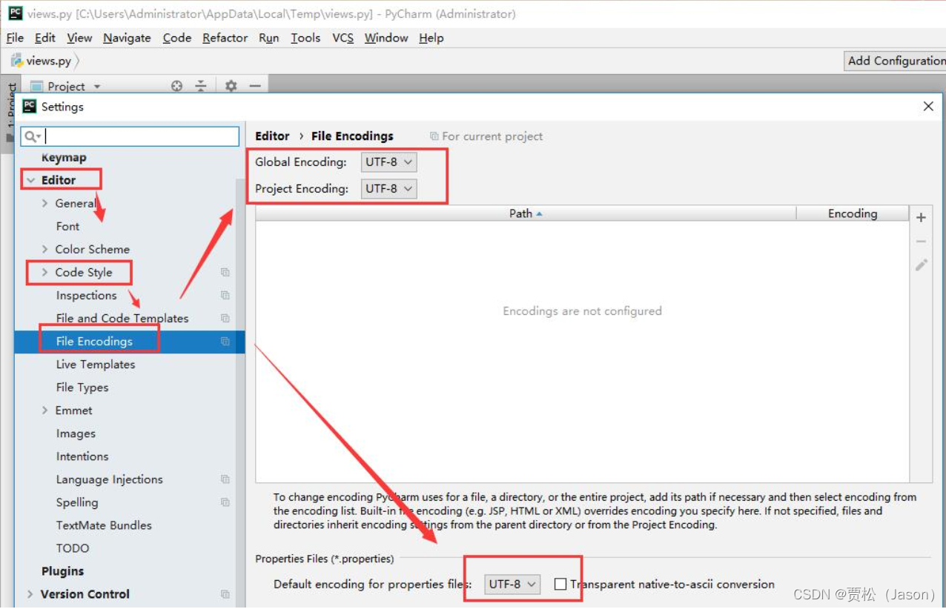Select Plugins settings section
The image size is (946, 609).
click(62, 571)
